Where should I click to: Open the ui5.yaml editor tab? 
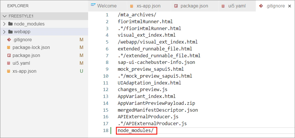point(237,6)
